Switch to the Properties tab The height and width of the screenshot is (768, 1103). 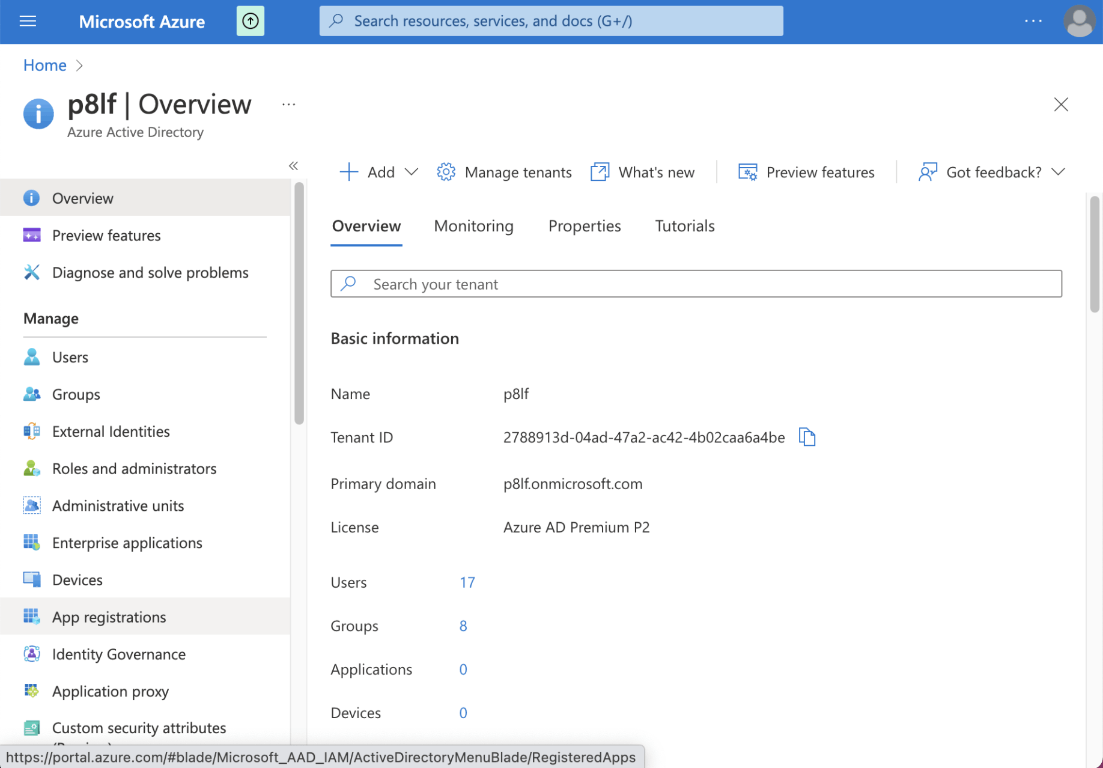[584, 226]
